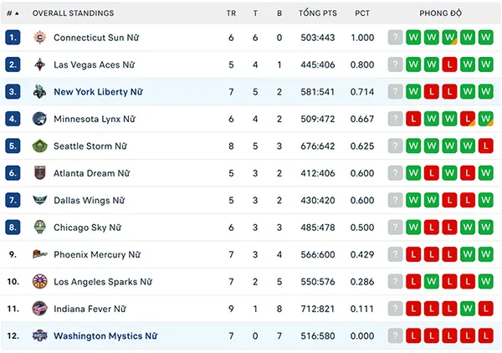This screenshot has width=502, height=353.
Task: Open Phoenix Mercury Nữ team page
Action: tap(97, 254)
